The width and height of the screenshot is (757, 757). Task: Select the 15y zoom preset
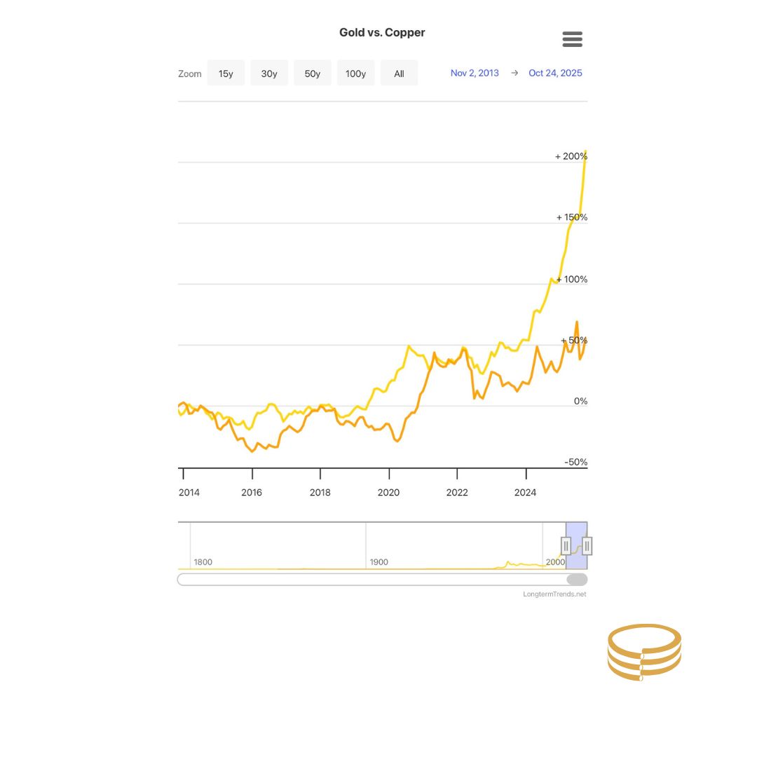pos(226,73)
